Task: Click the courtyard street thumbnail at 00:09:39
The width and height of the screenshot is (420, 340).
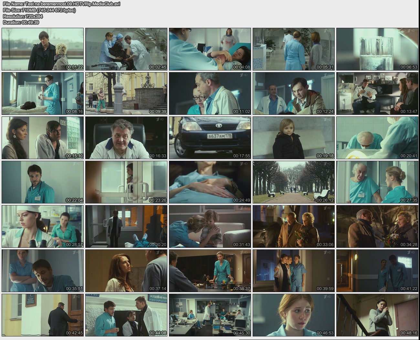Action: coord(126,93)
